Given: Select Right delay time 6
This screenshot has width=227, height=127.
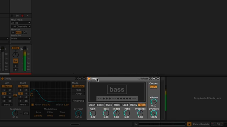Looking at the screenshot, I should tap(26, 97).
